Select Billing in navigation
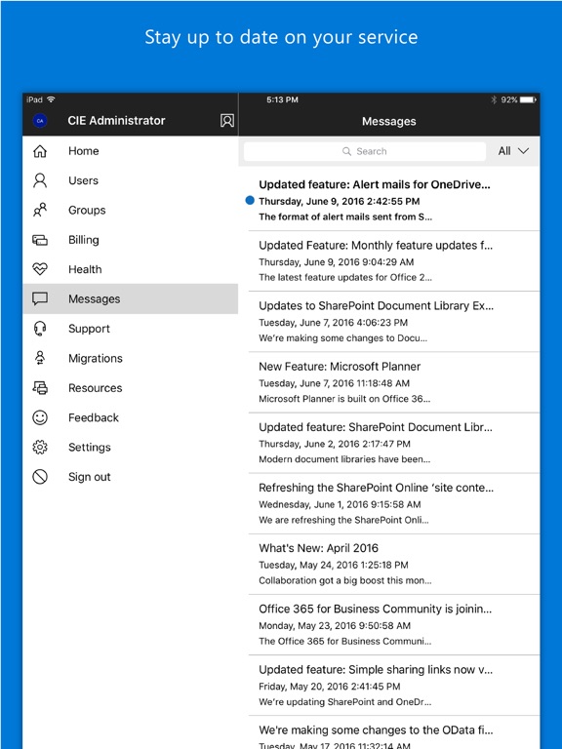562x749 pixels. (130, 240)
